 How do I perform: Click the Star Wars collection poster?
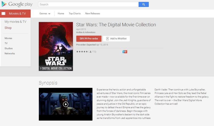pyautogui.click(x=56, y=47)
